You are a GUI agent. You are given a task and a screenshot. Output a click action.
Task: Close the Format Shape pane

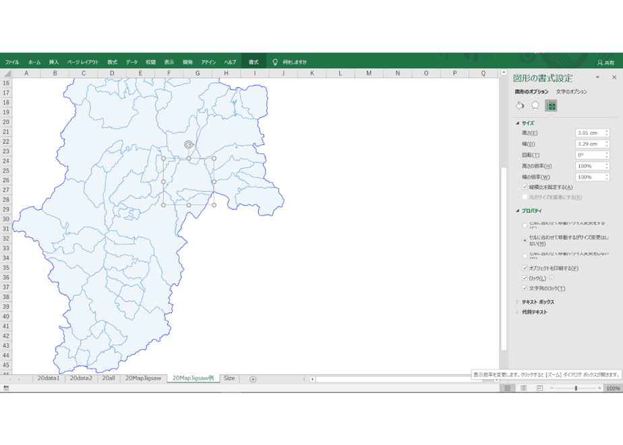(614, 78)
